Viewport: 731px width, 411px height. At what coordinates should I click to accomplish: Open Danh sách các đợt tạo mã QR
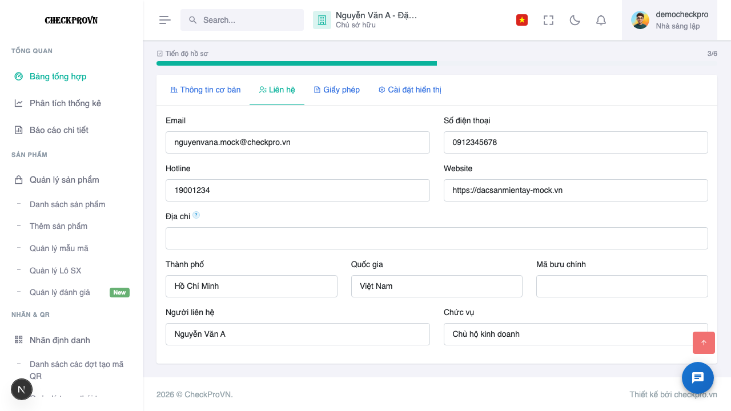pos(77,370)
